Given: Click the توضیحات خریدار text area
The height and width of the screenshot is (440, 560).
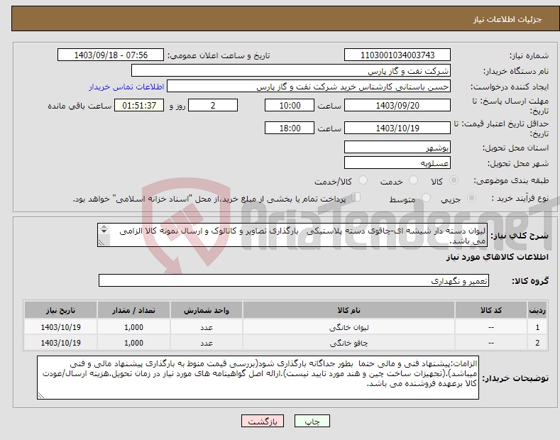Looking at the screenshot, I should click(258, 378).
